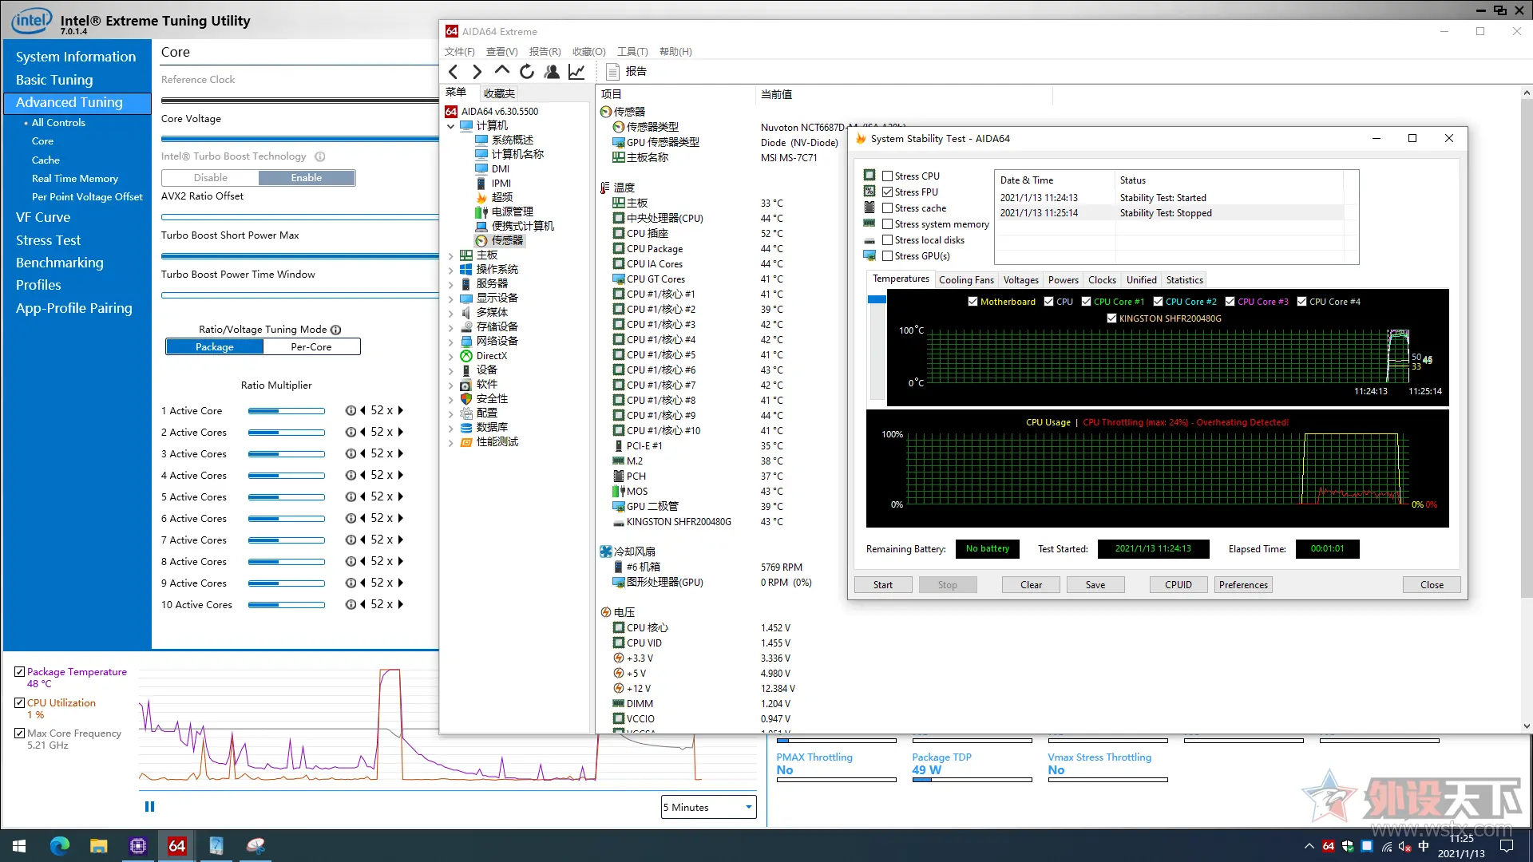Open 工具(T) menu in AIDA64
This screenshot has height=862, width=1533.
click(x=632, y=52)
